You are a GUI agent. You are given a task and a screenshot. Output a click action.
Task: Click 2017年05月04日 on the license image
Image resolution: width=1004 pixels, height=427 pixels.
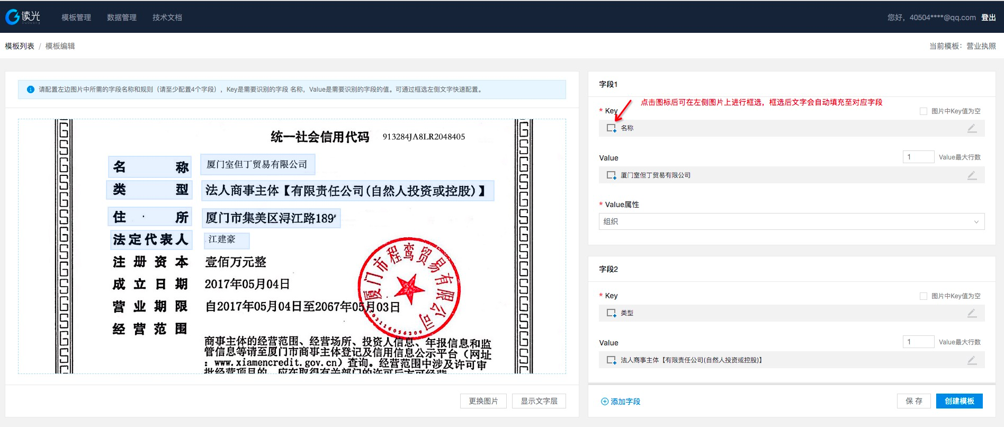(247, 284)
